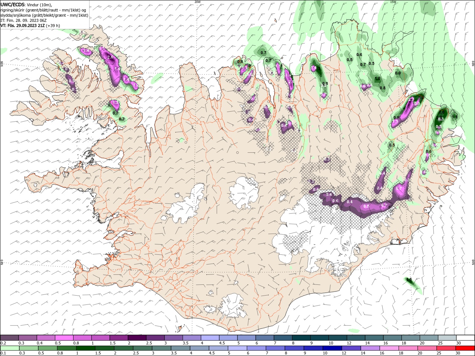
Task: Select dark purple snow swatch between 2 and 2.5
Action: (x=137, y=337)
